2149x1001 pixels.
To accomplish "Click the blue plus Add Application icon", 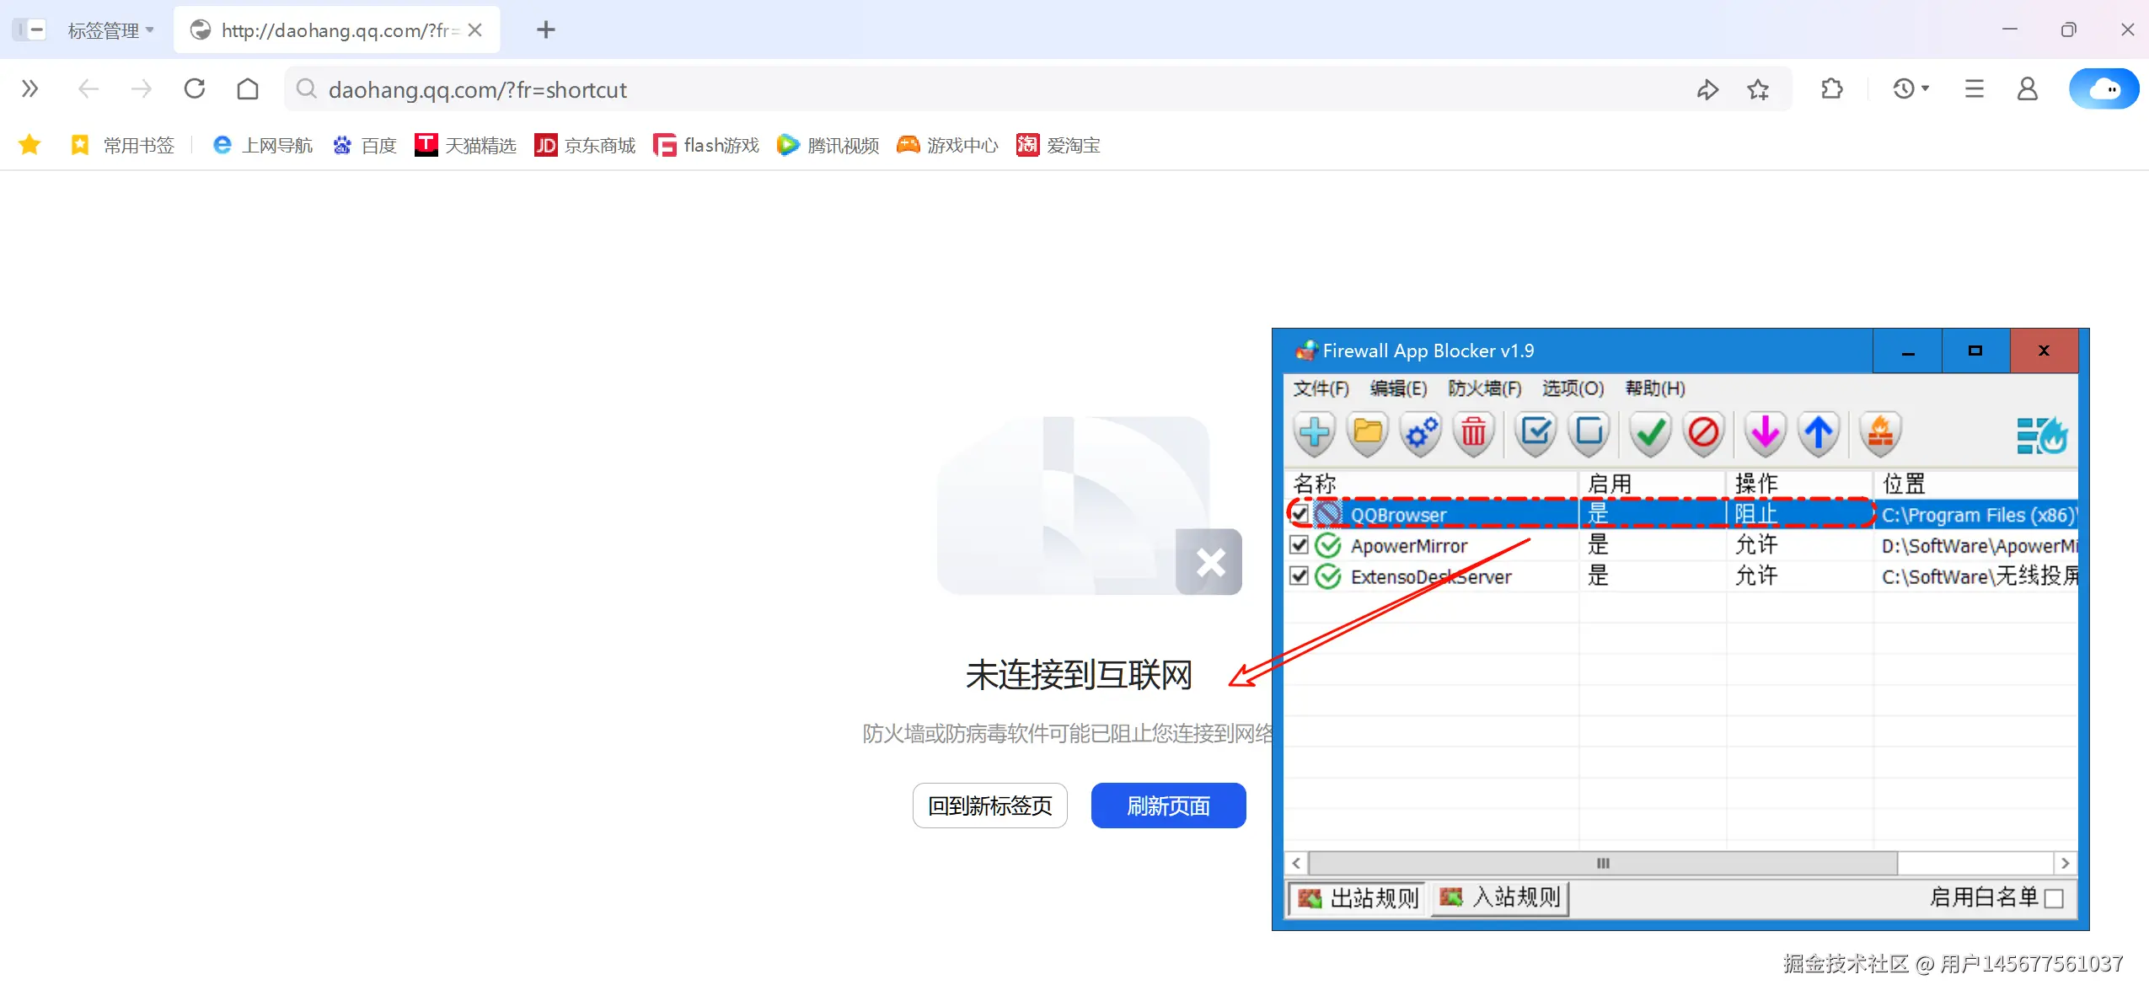I will click(x=1314, y=434).
